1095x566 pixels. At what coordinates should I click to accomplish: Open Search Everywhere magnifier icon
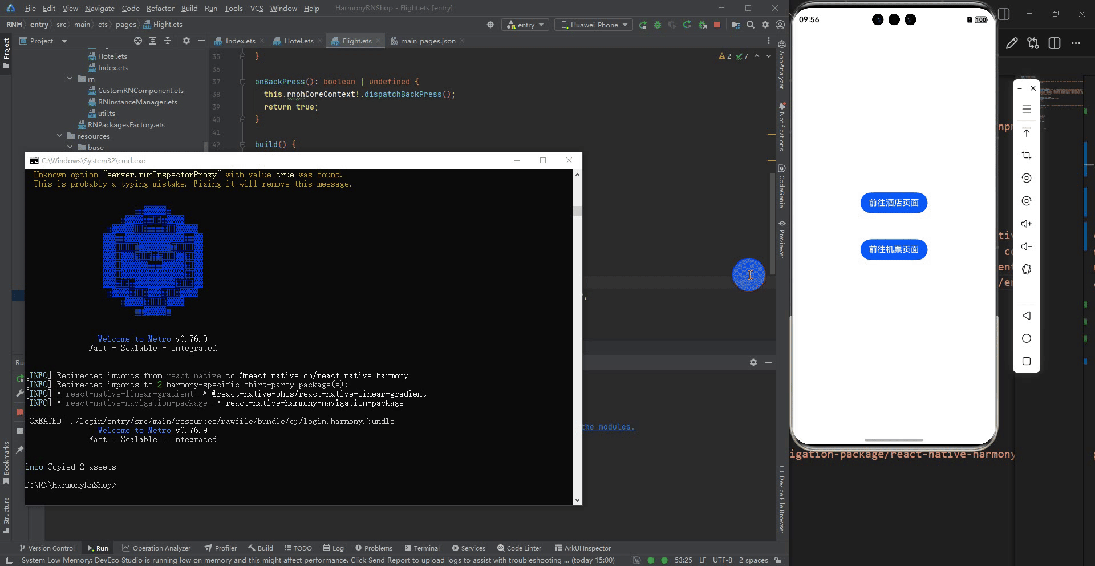751,25
